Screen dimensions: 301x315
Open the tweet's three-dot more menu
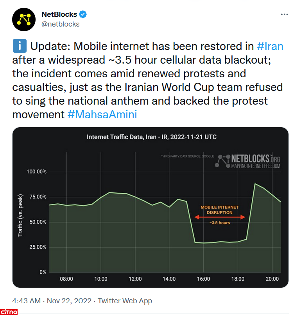[285, 14]
